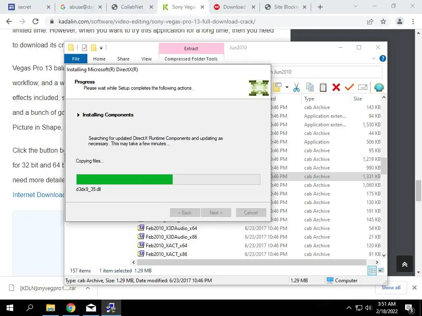The image size is (422, 316).
Task: Click the scroll-to-top double chevron button on webpage
Action: coord(405,264)
